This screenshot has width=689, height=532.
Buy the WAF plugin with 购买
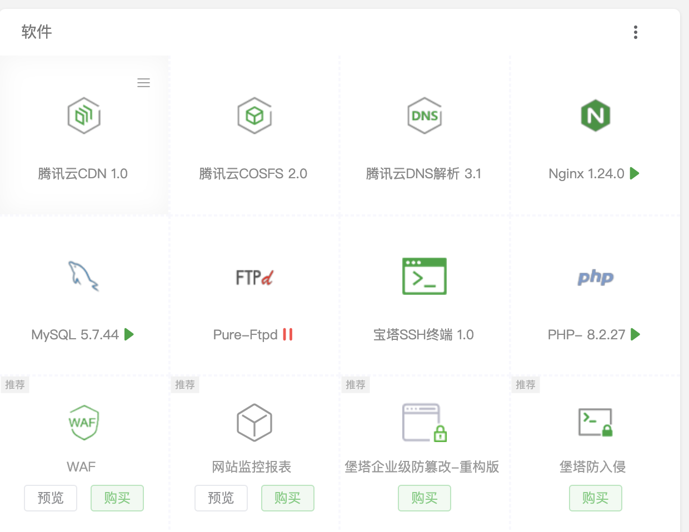(x=117, y=498)
